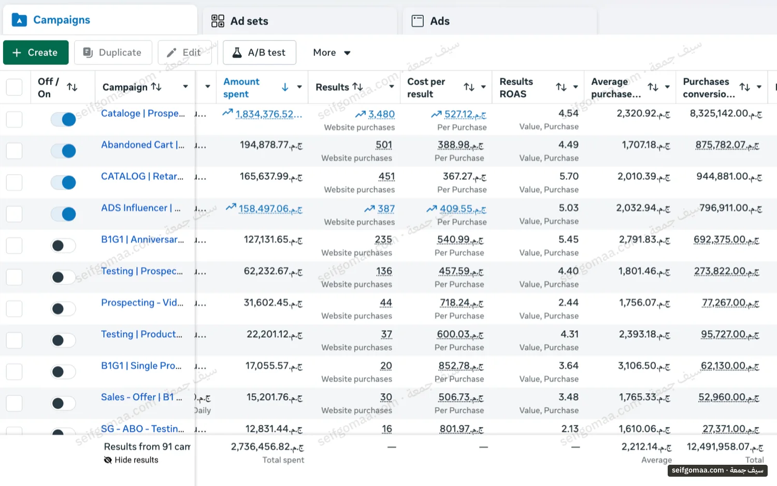This screenshot has height=486, width=777.
Task: Tick the checkbox for ADS Influencer row
Action: (x=14, y=214)
